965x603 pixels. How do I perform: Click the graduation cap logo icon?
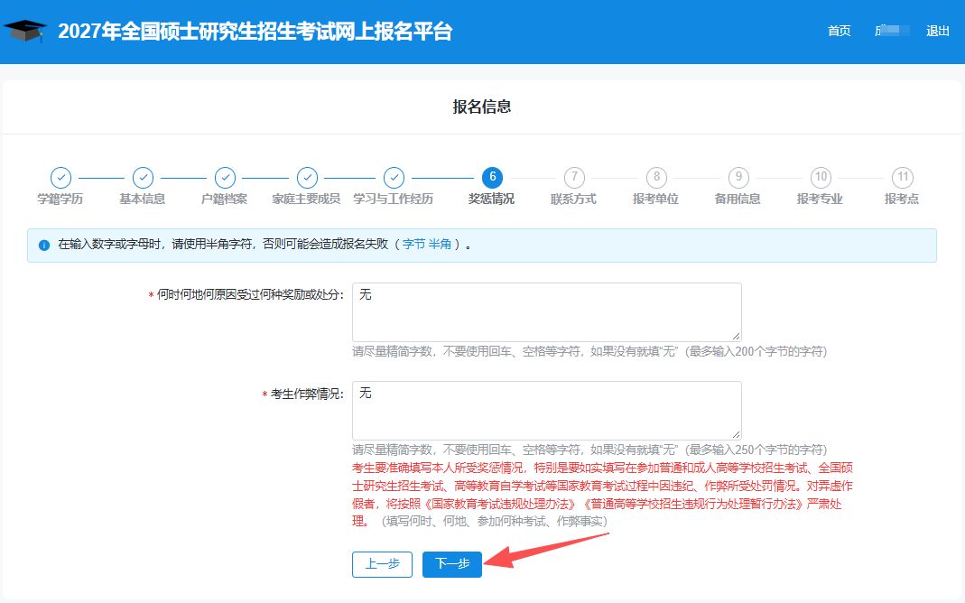24,31
